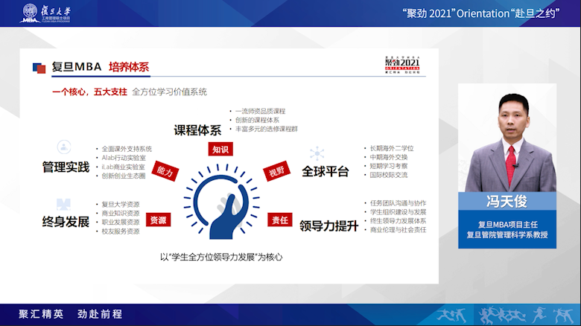
Task: Click the speaker video thumbnail
Action: 507,138
